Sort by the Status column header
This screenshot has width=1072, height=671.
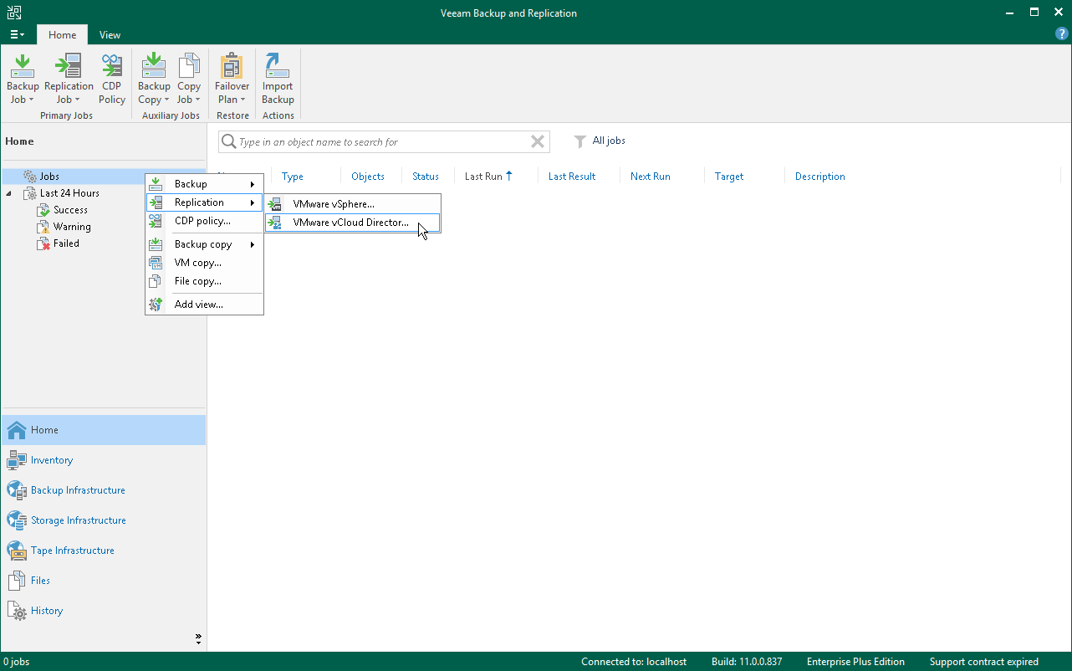coord(426,177)
